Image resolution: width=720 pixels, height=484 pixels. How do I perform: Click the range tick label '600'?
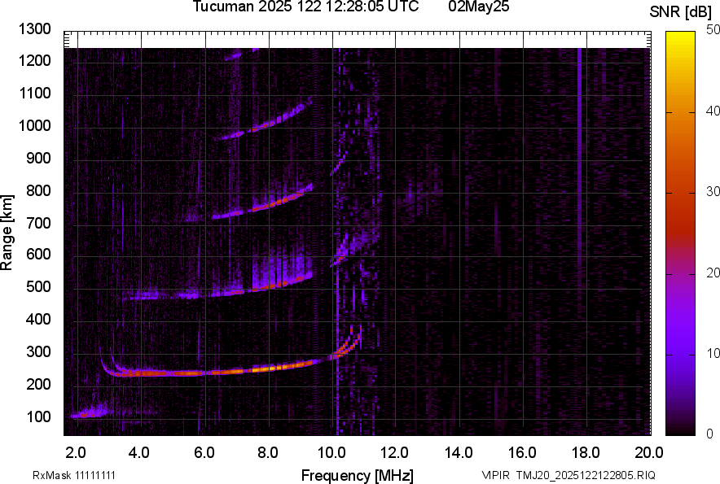(38, 254)
